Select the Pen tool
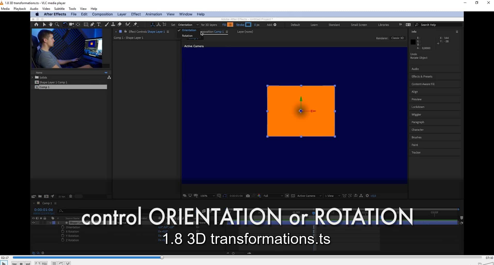 click(92, 25)
